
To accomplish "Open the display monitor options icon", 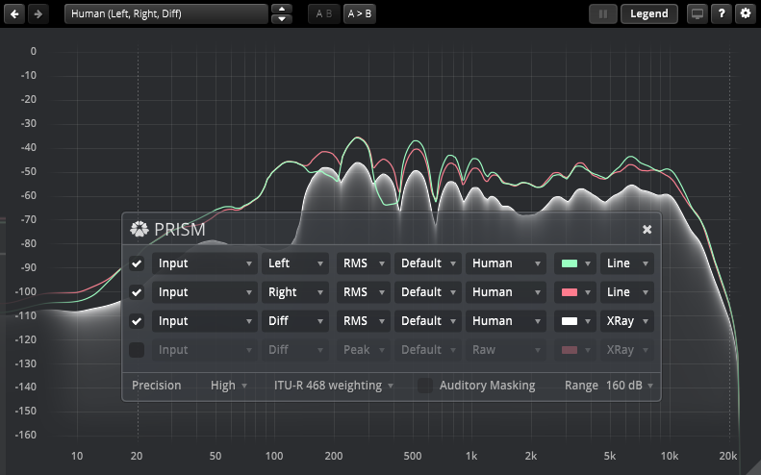I will [697, 13].
